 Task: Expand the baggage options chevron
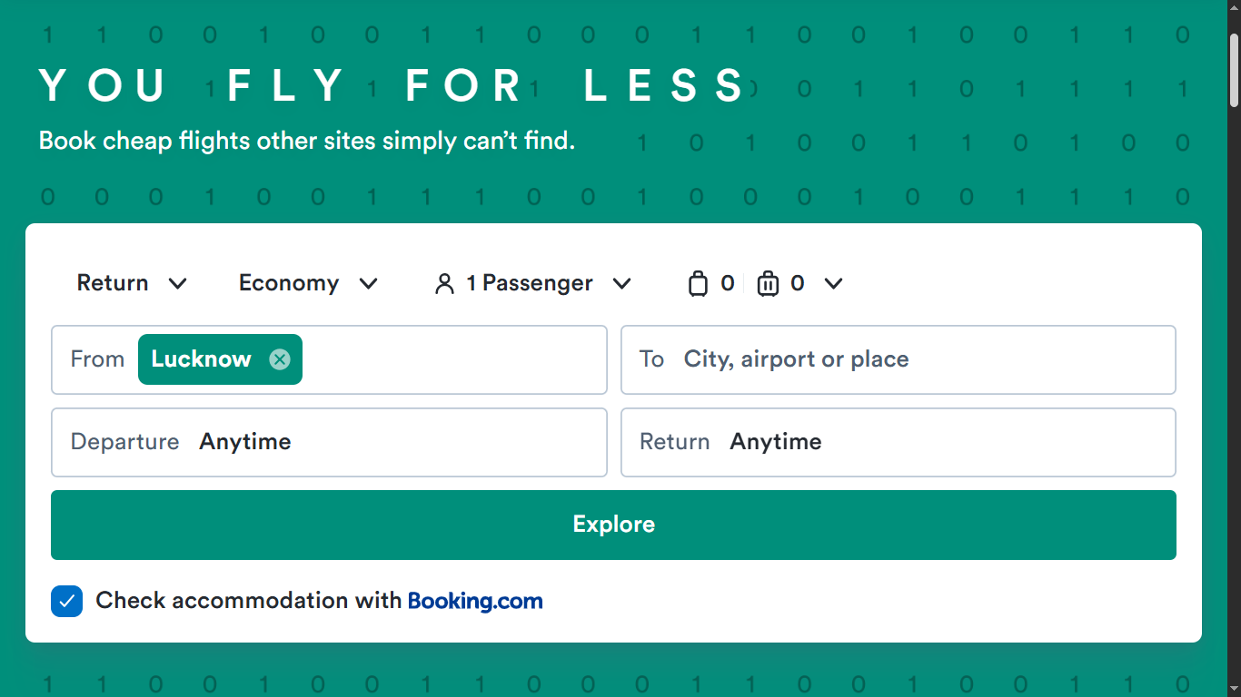pyautogui.click(x=833, y=284)
